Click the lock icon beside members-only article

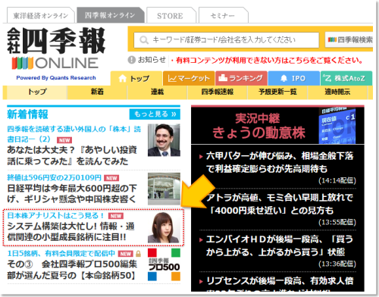pyautogui.click(x=138, y=253)
